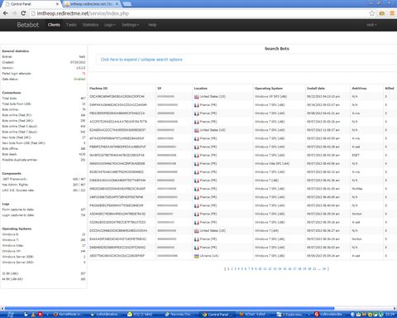Reload the page with refresh icon
The image size is (397, 318).
pyautogui.click(x=23, y=13)
